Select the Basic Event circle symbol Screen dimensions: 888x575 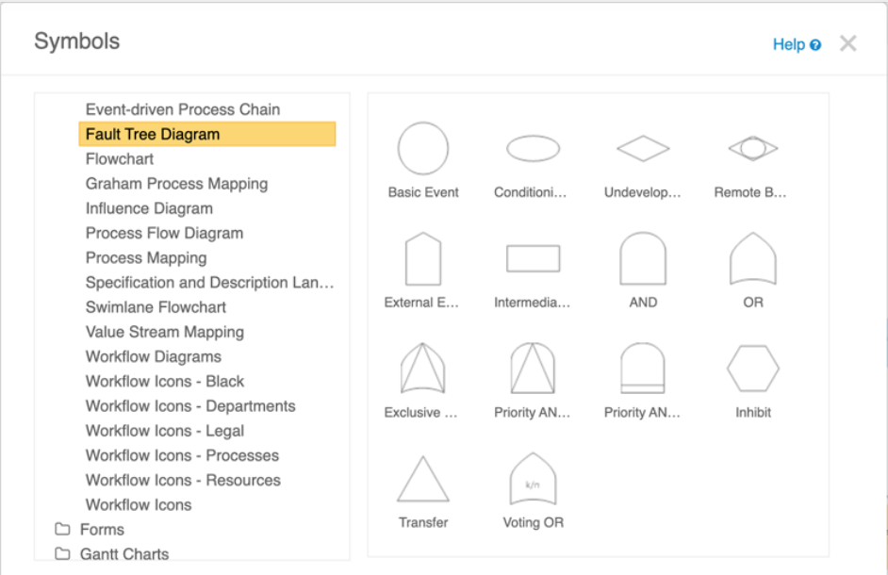[x=422, y=149]
